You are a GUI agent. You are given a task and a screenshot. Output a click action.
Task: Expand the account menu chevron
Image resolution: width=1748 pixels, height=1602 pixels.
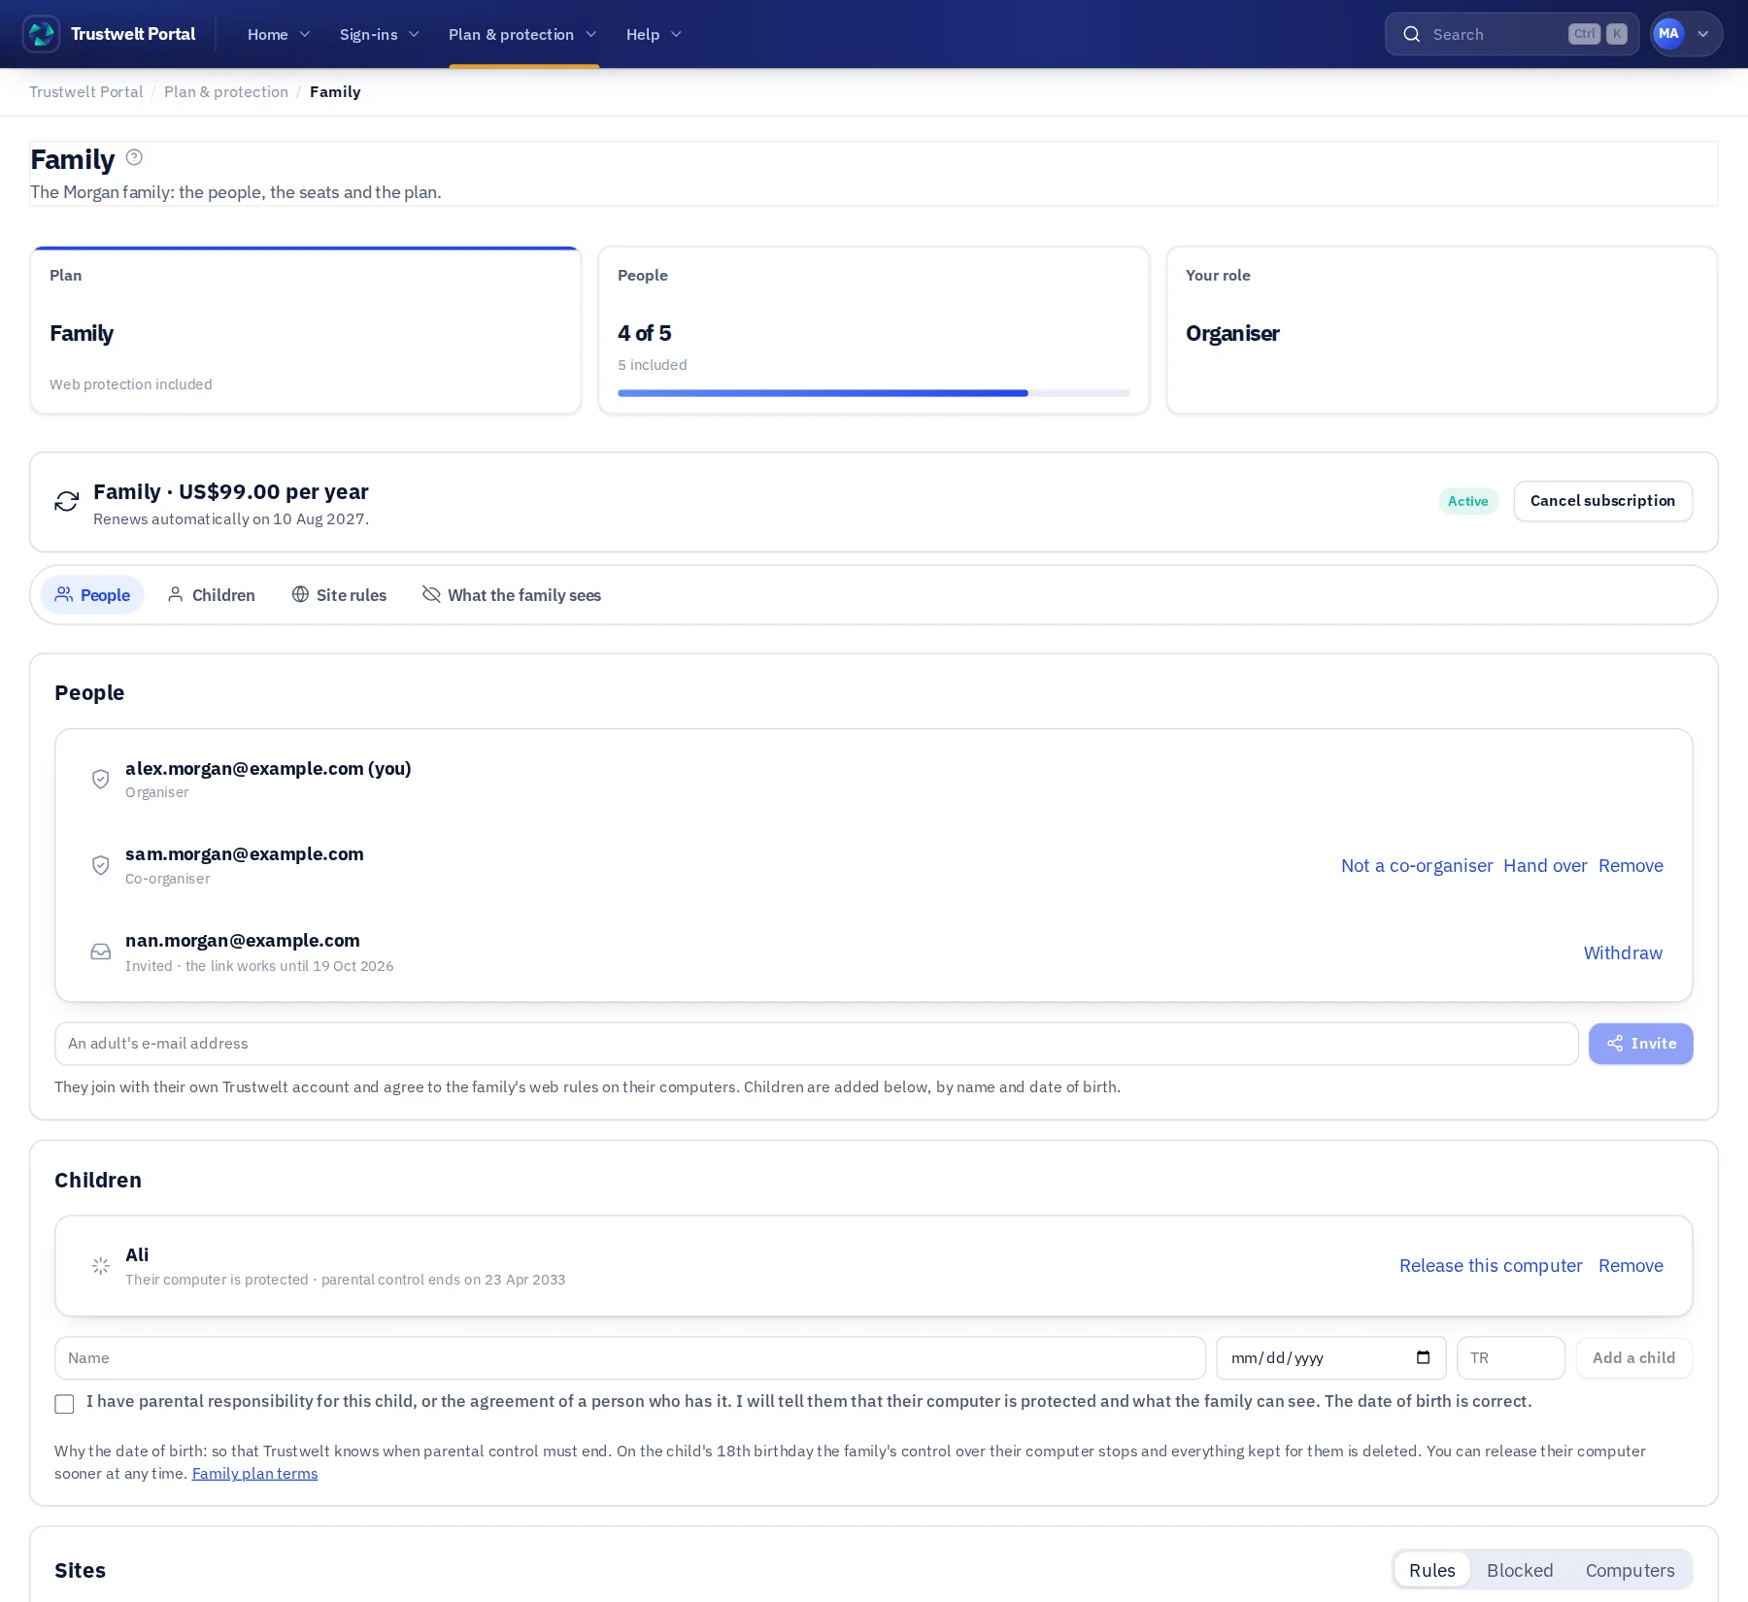tap(1702, 34)
